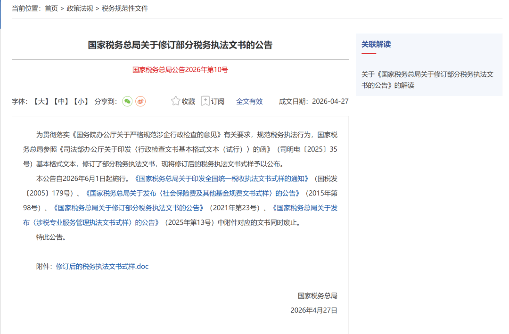The width and height of the screenshot is (509, 334).
Task: Share article via WeChat icon
Action: click(x=127, y=101)
